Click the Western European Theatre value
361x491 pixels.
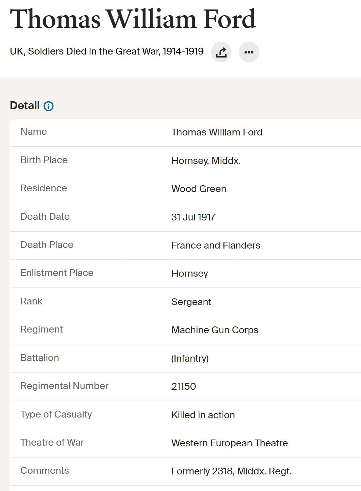[x=229, y=443]
